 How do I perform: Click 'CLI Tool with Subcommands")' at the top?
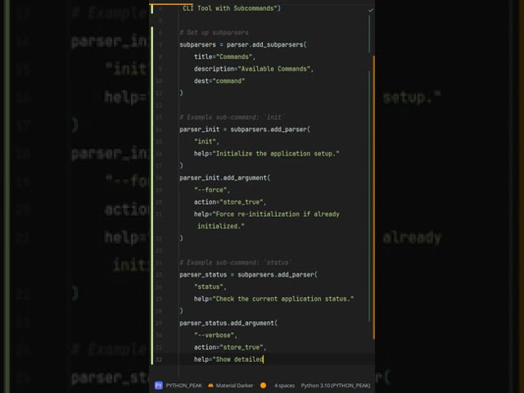pos(232,8)
